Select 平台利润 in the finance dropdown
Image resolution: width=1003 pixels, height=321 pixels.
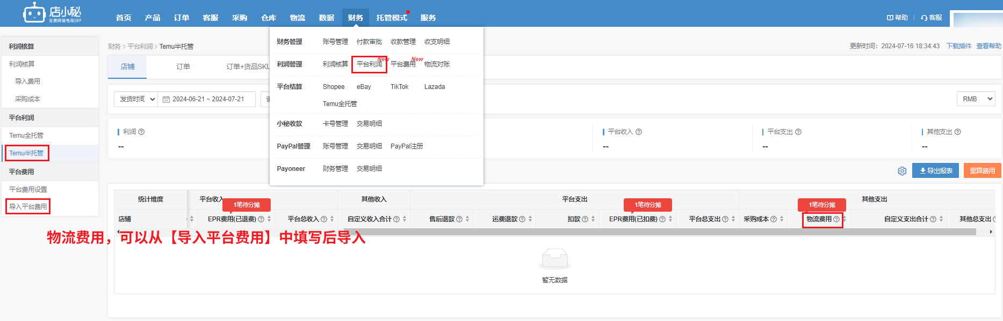click(369, 64)
